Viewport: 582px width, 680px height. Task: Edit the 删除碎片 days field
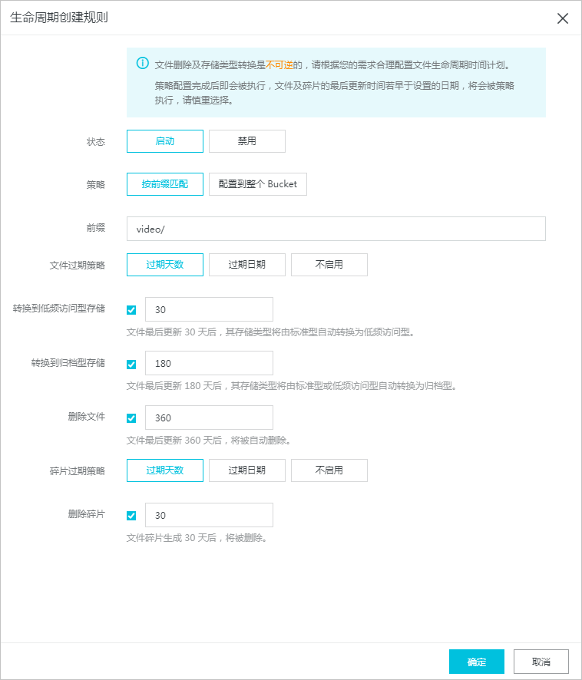(x=209, y=515)
